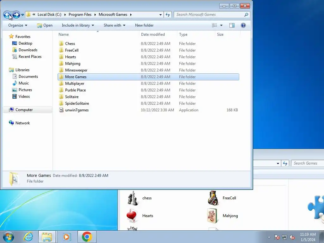Select the Chess folder icon
The width and height of the screenshot is (324, 243).
tap(61, 44)
